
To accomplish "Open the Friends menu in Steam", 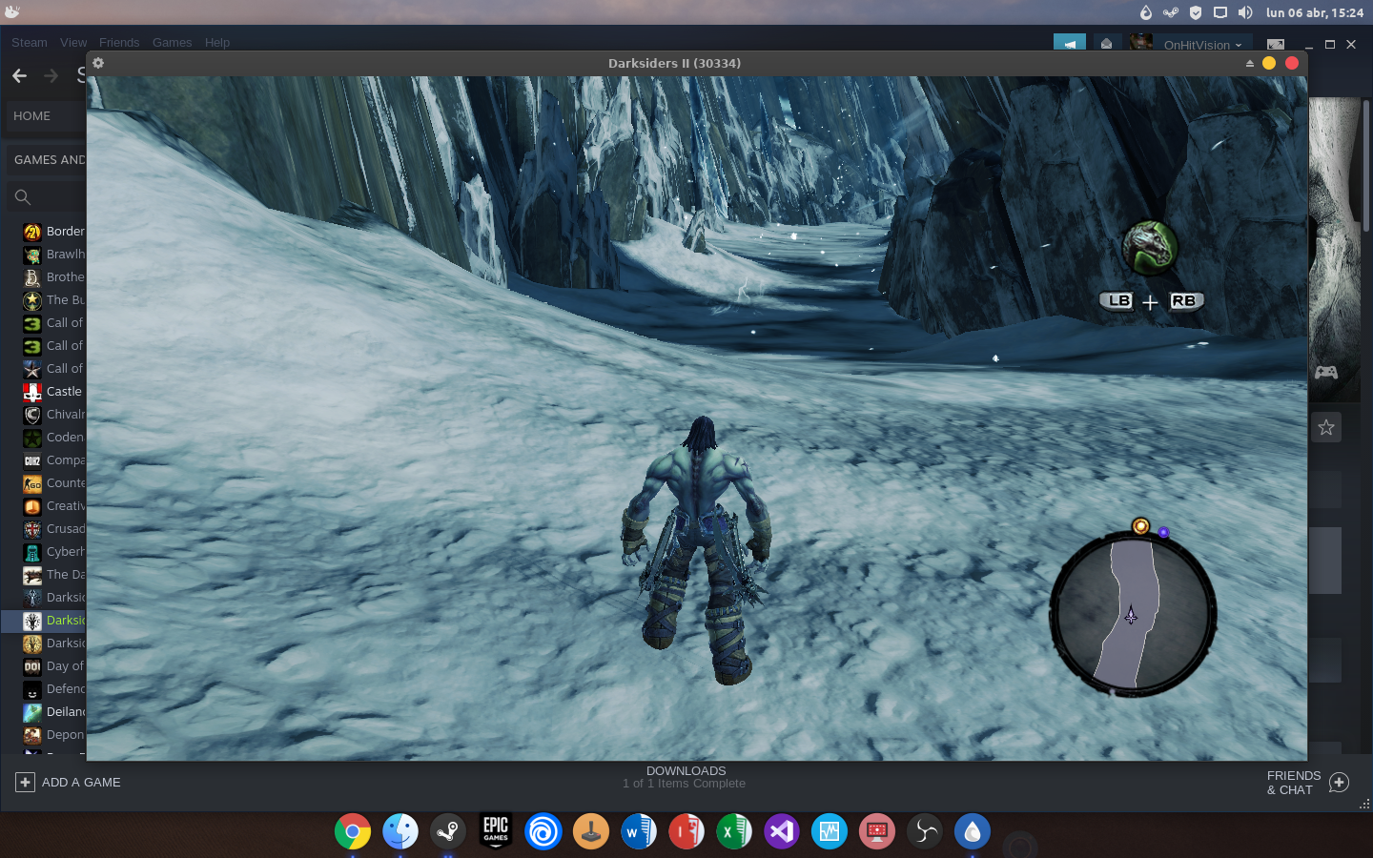I will point(119,43).
